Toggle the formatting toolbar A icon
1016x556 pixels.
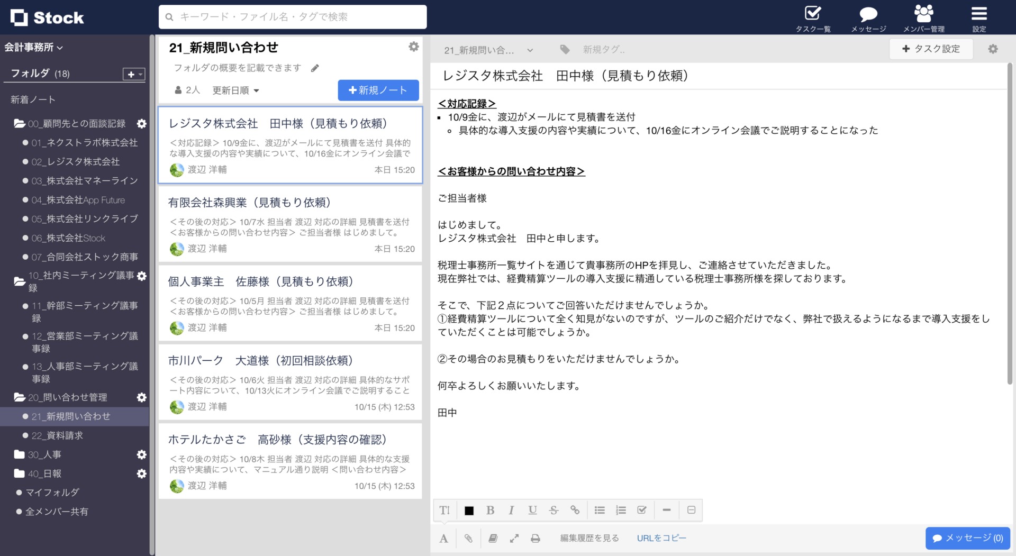pyautogui.click(x=443, y=539)
